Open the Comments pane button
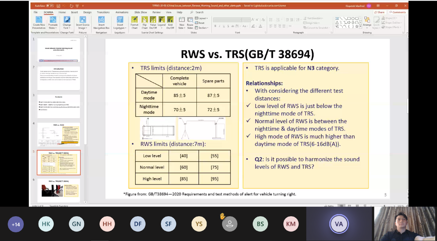This screenshot has width=437, height=241. (398, 12)
